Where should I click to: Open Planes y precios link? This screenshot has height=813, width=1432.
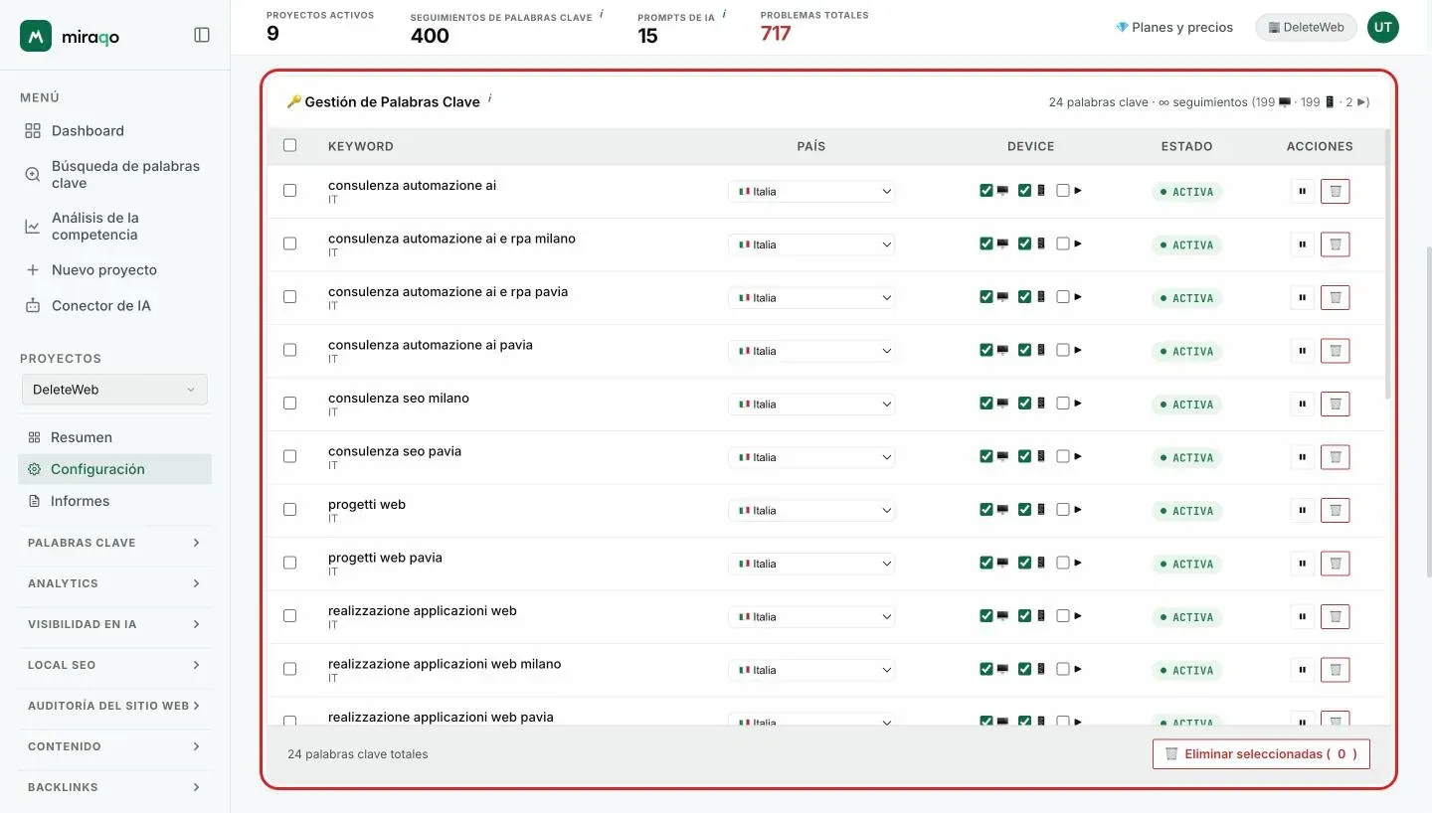tap(1174, 27)
